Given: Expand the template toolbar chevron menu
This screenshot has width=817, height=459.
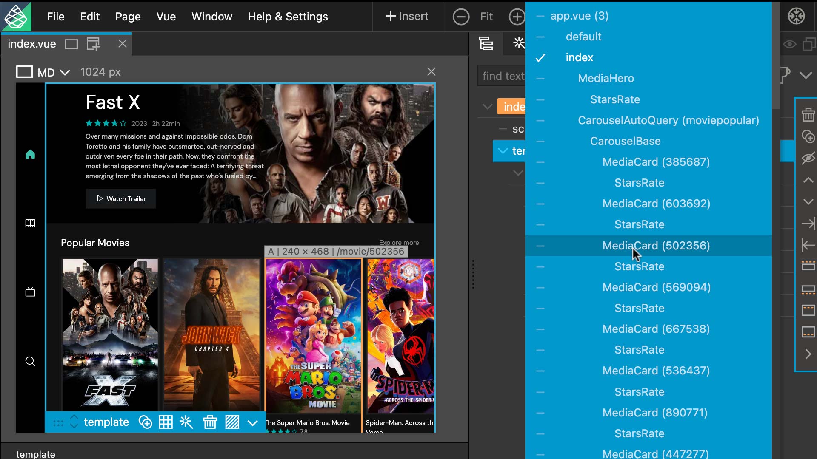Looking at the screenshot, I should pos(253,422).
